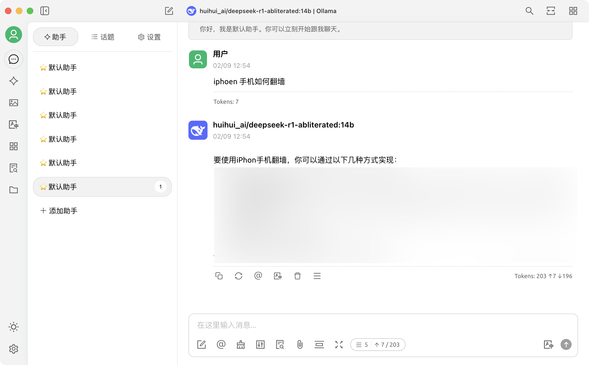Click the DeepSeek whale avatar beside reply
Screen dimensions: 589x365
198,130
